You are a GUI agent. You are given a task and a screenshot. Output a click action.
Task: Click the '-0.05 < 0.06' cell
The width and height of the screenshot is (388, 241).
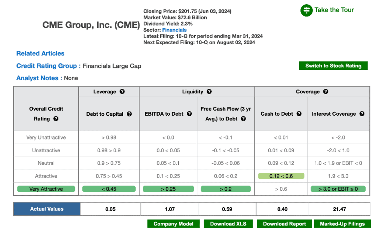[226, 163]
